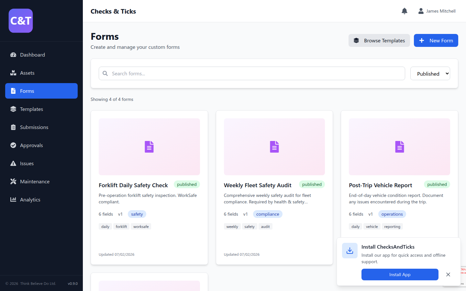466x291 pixels.
Task: Select the 'operations' tag on Post-Trip Vehicle Report
Action: point(392,214)
